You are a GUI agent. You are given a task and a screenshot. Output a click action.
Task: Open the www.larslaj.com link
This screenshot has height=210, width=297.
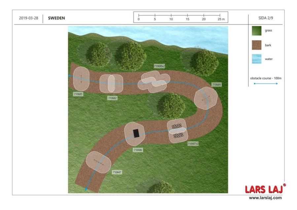click(265, 198)
